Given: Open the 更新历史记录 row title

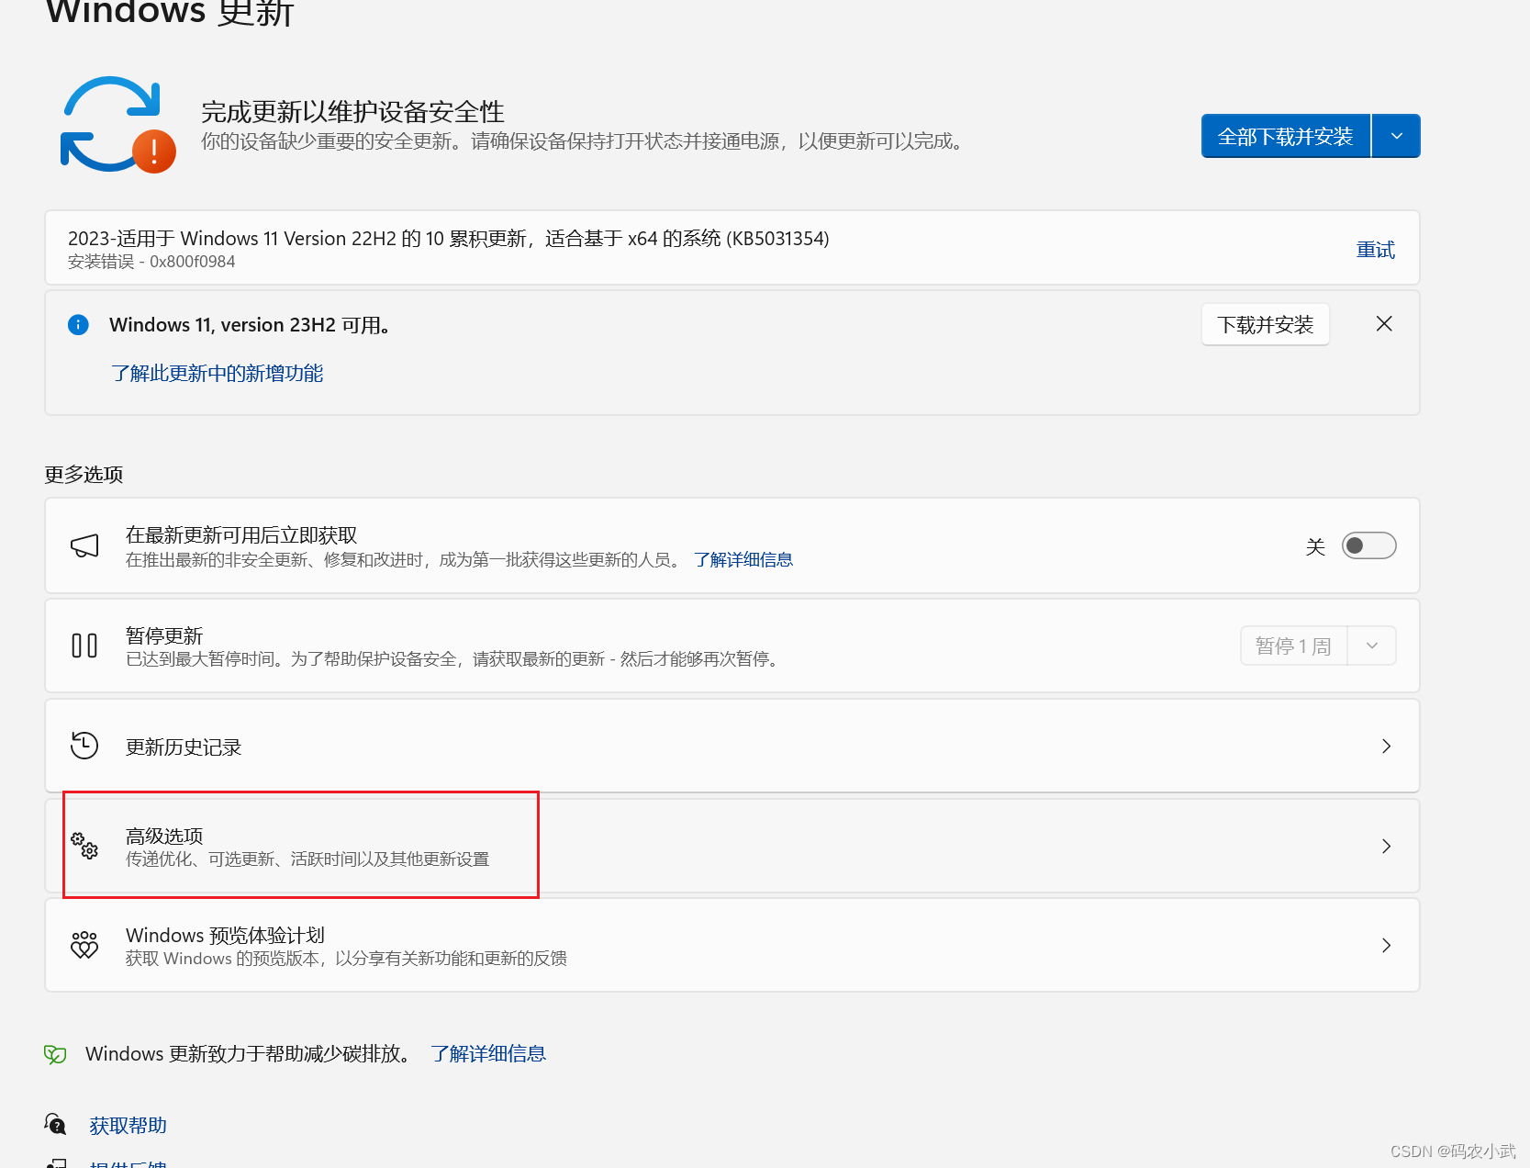Looking at the screenshot, I should [184, 747].
